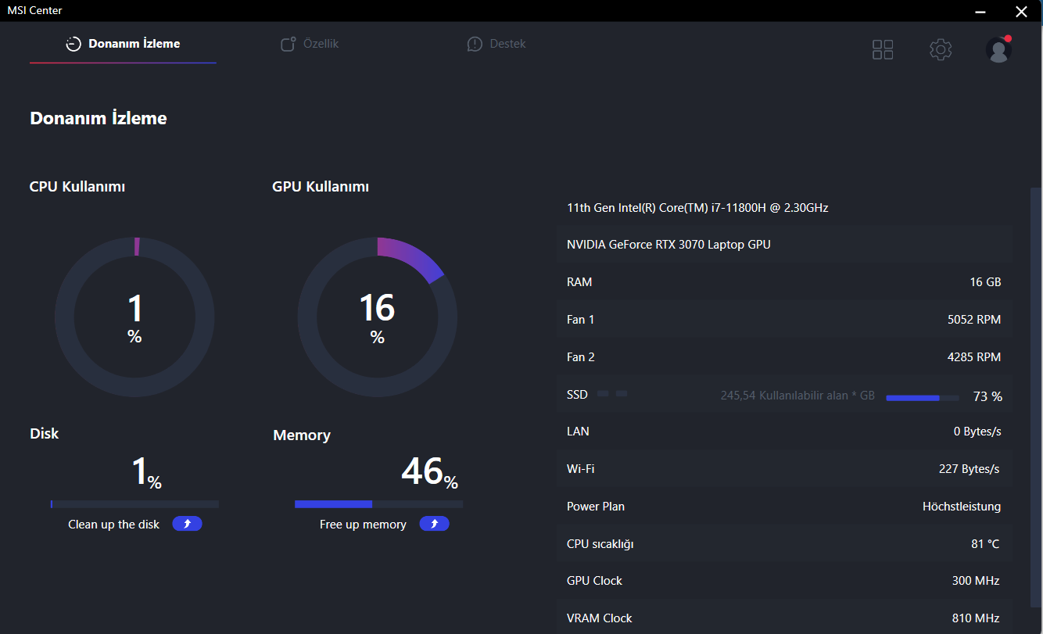Click the "MSI Center" window title
Viewport: 1043px width, 634px height.
click(x=35, y=11)
